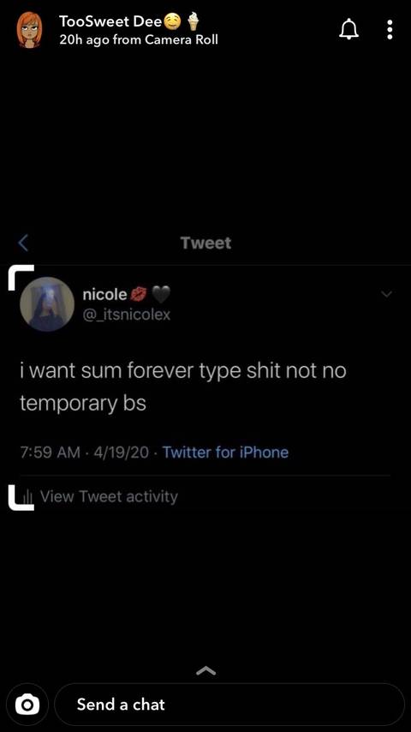Tap the bell notification icon
411x732 pixels.
(349, 30)
